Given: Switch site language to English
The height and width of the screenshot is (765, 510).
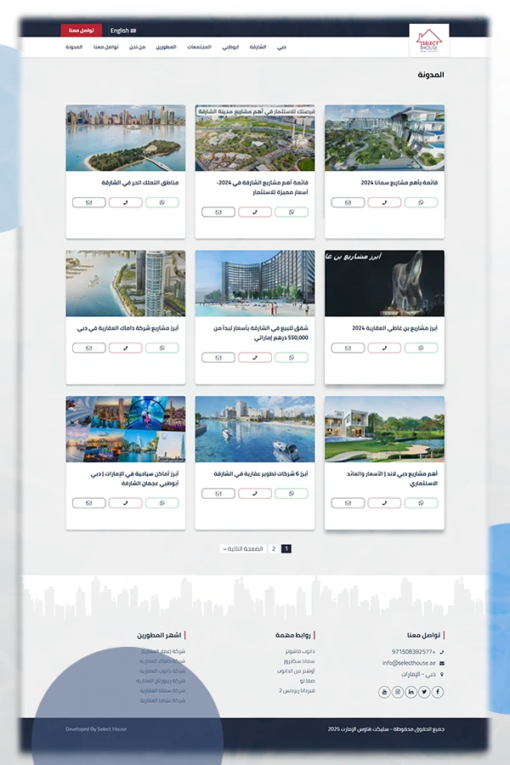Looking at the screenshot, I should coord(123,31).
